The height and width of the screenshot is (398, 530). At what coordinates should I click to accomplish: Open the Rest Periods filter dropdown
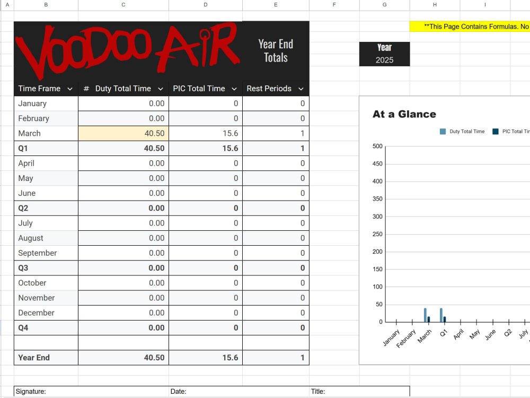[x=301, y=89]
